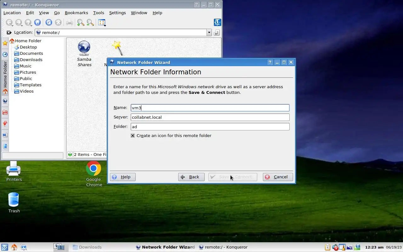Click the wizard Help button
Screen dimensions: 403x252
tap(123, 177)
